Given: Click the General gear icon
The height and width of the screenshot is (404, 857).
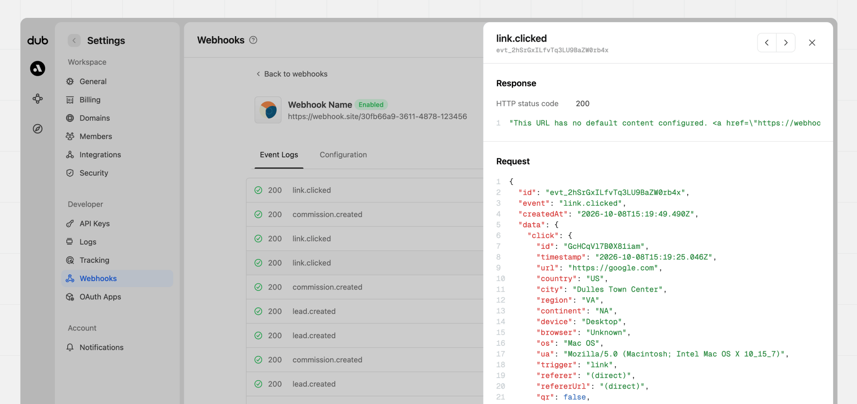Looking at the screenshot, I should point(70,81).
